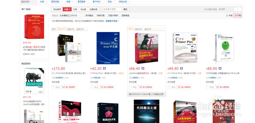The height and width of the screenshot is (123, 255).
Task: Click 在结果中搜索 search field
Action: (112, 9)
